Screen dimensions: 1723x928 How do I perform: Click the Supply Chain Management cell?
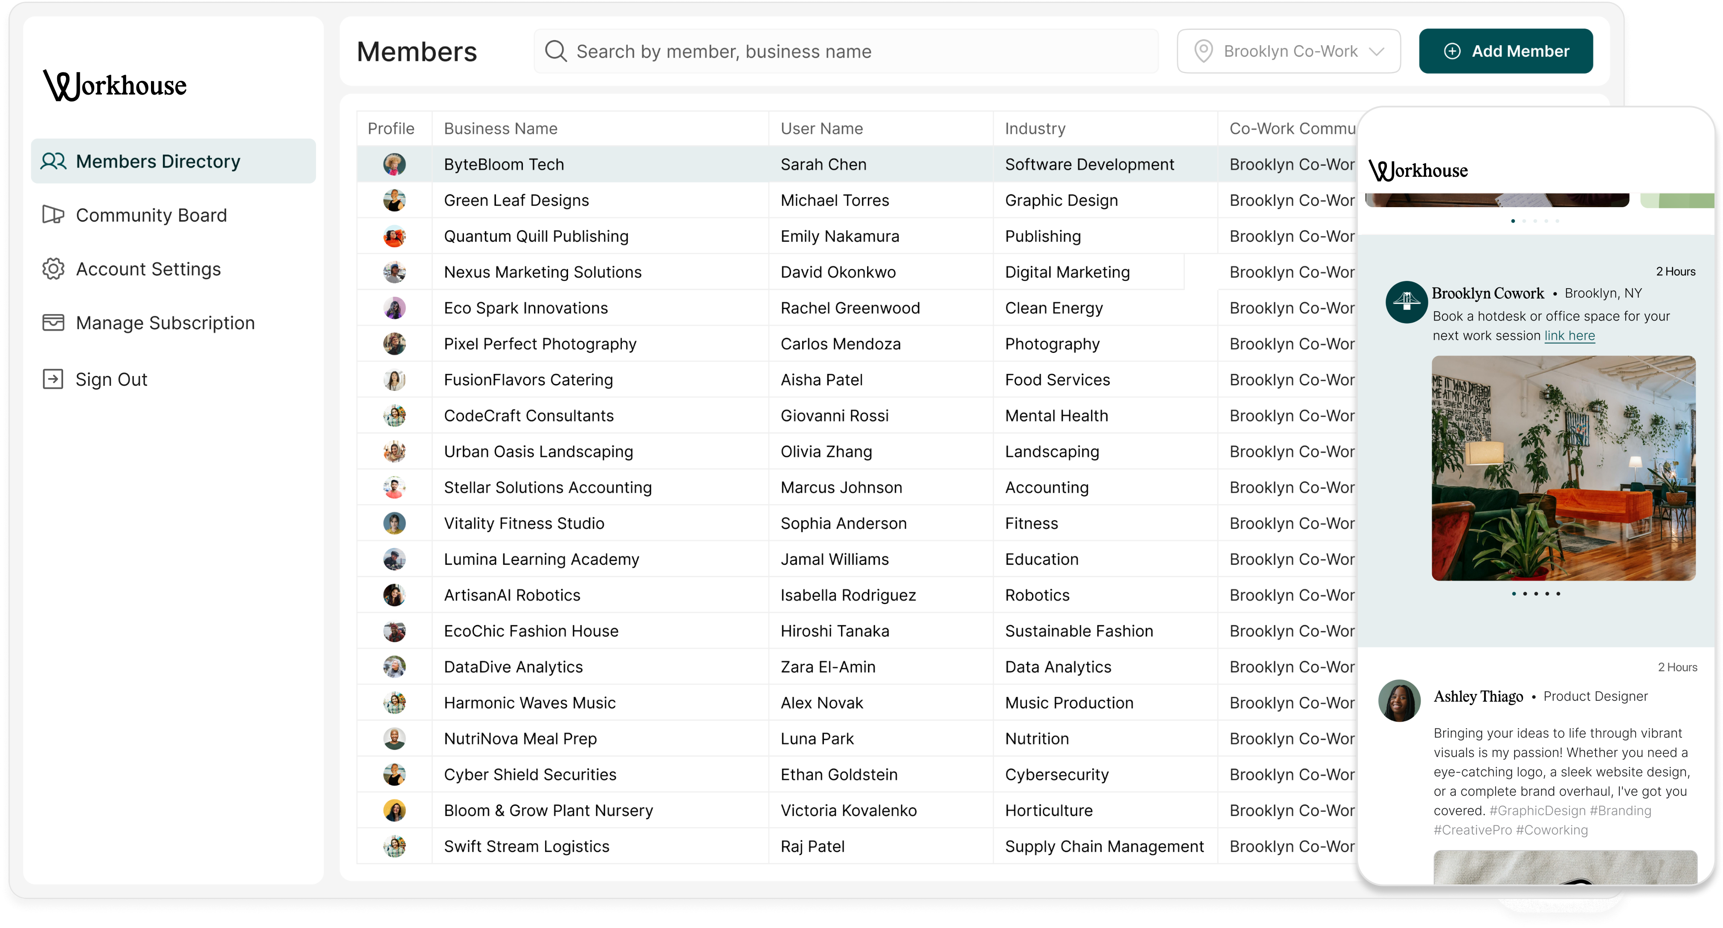pos(1105,847)
